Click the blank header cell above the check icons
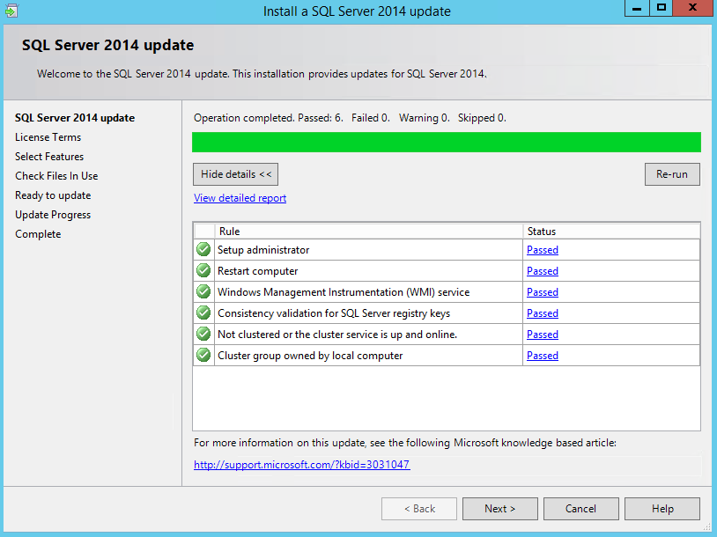Screen dimensions: 717x537 pos(204,232)
